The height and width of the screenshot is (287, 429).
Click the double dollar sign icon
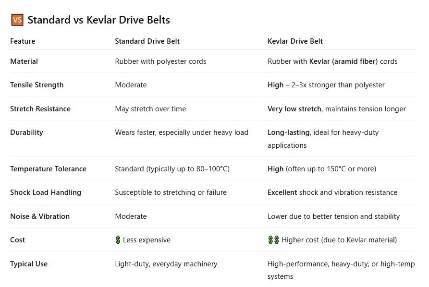point(274,240)
